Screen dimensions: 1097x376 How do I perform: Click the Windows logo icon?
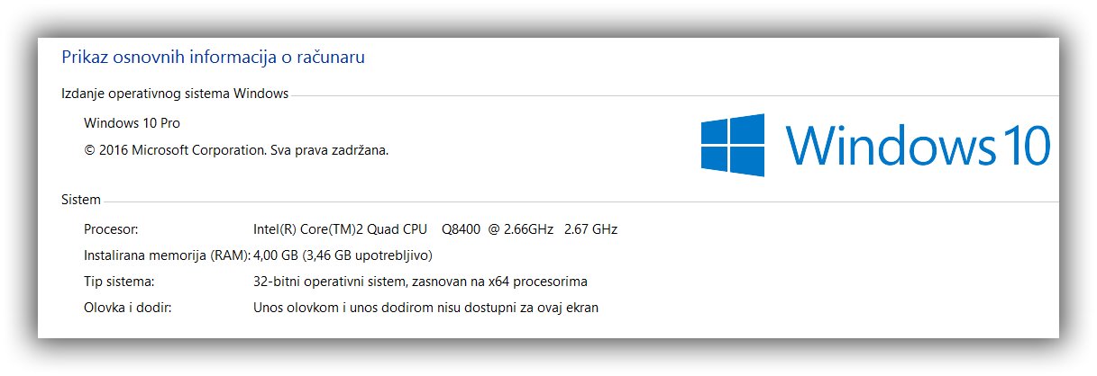tap(733, 144)
